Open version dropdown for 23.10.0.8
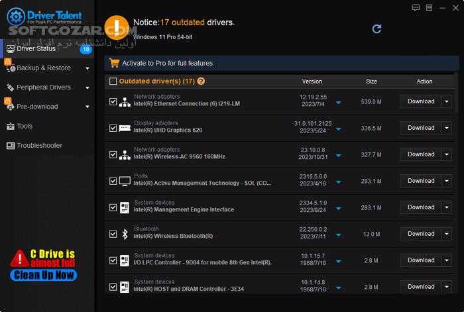Image resolution: width=464 pixels, height=312 pixels. pyautogui.click(x=339, y=156)
